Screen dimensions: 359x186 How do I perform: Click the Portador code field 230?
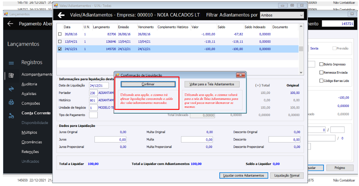[x=93, y=93]
